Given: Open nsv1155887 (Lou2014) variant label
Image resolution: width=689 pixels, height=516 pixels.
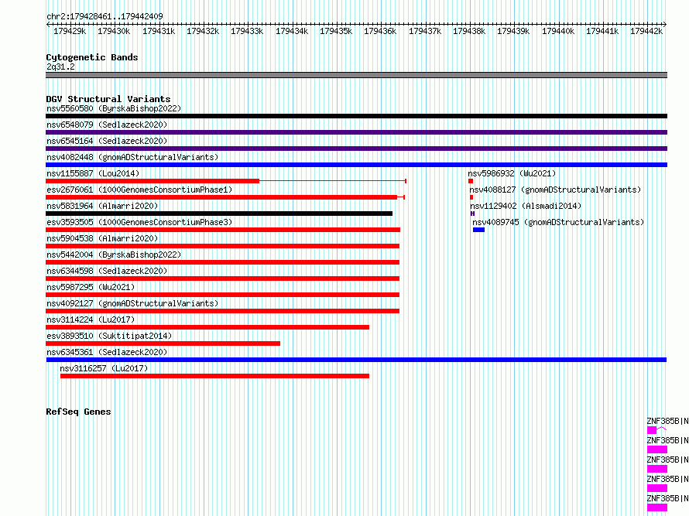Looking at the screenshot, I should (93, 173).
